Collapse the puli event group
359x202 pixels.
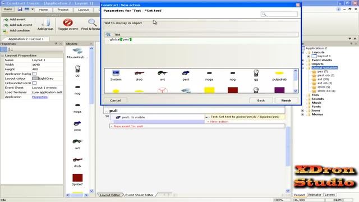point(106,111)
